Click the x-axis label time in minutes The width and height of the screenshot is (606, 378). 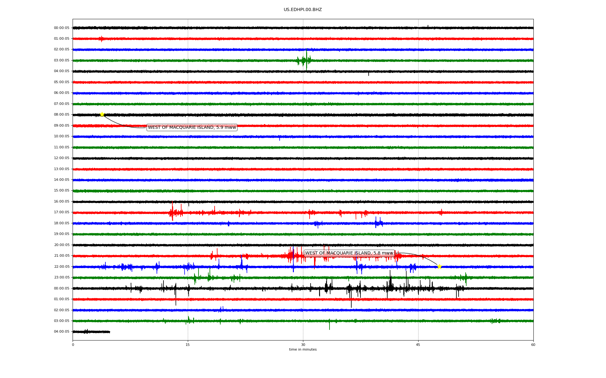[302, 349]
